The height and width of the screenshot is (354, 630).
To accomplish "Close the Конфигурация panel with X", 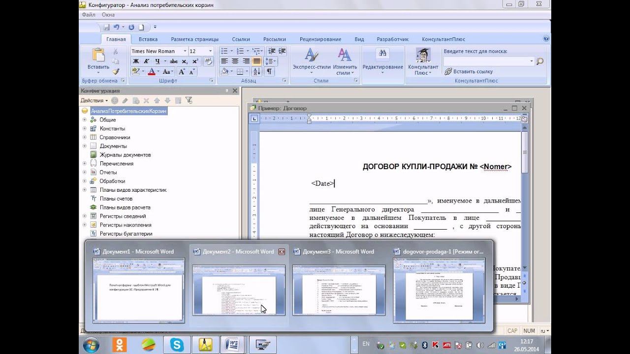I will click(x=235, y=90).
